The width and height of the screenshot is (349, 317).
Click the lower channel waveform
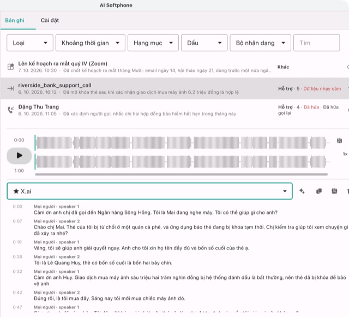182,162
